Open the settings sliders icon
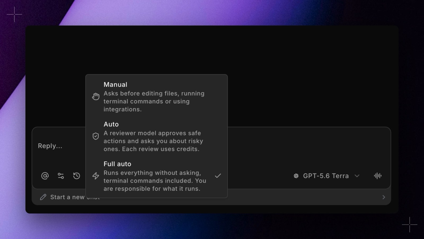Viewport: 424px width, 239px height. click(61, 176)
